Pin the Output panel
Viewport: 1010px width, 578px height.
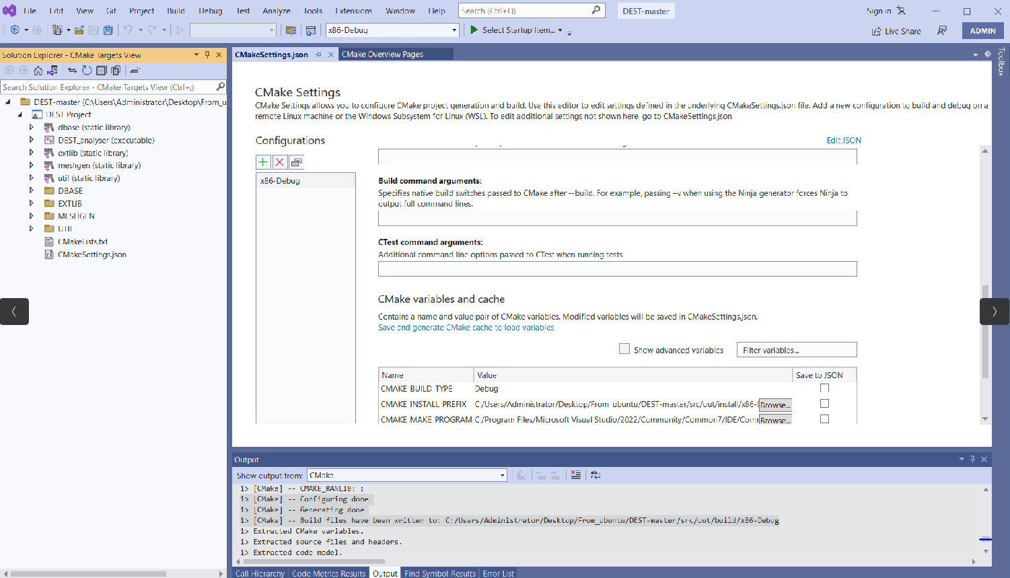[972, 460]
